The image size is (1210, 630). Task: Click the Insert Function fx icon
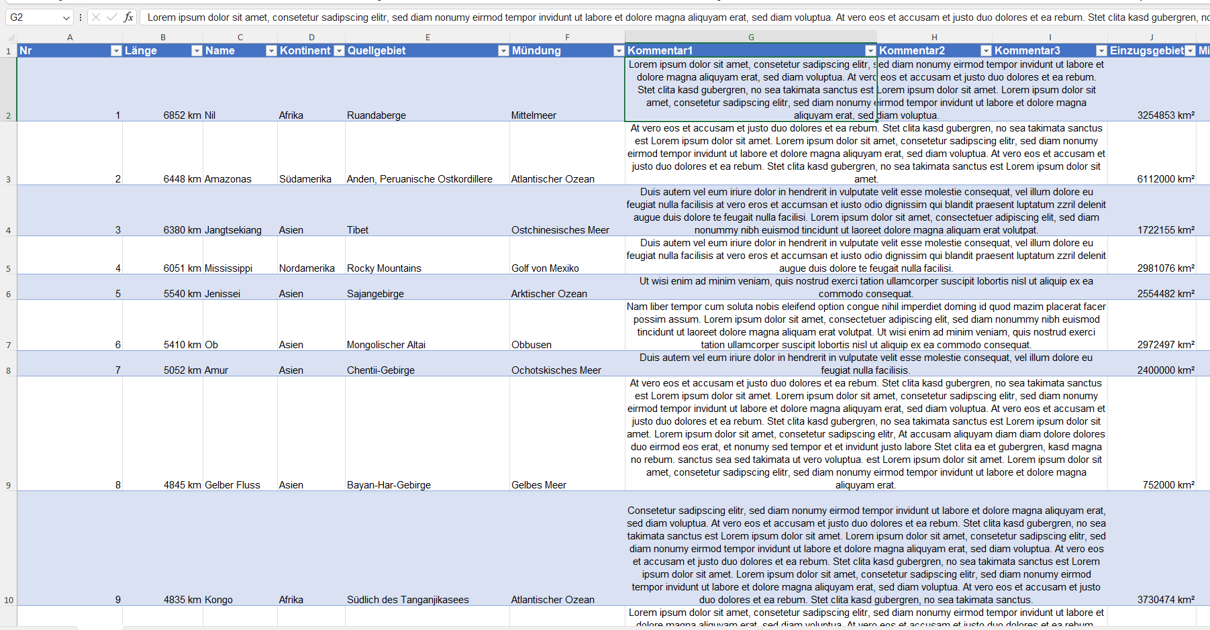pos(128,17)
